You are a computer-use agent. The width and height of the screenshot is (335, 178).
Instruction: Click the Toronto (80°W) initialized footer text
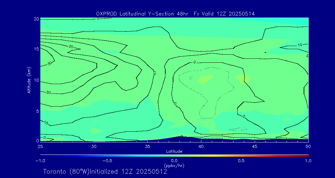pyautogui.click(x=105, y=172)
